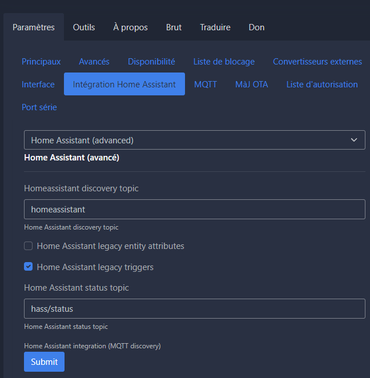Switch to the Outils tab
Viewport: 370px width, 378px height.
[x=84, y=27]
